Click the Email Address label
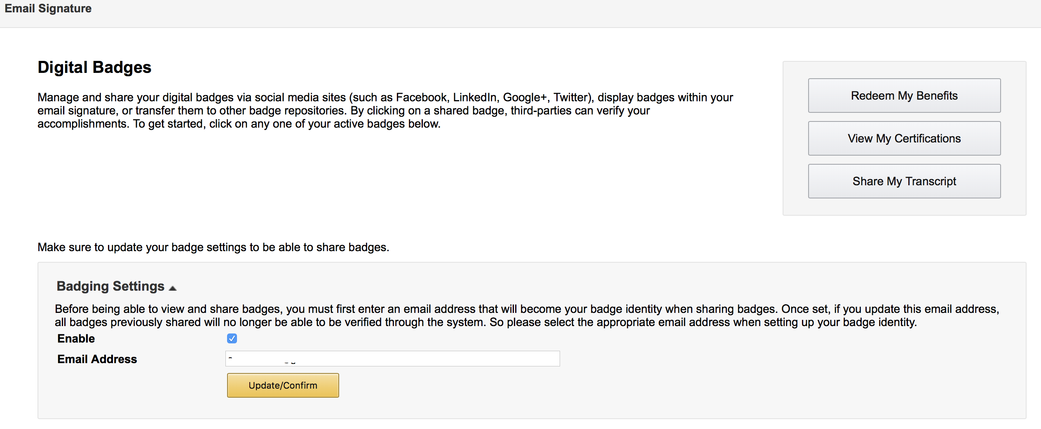1041x429 pixels. tap(97, 359)
